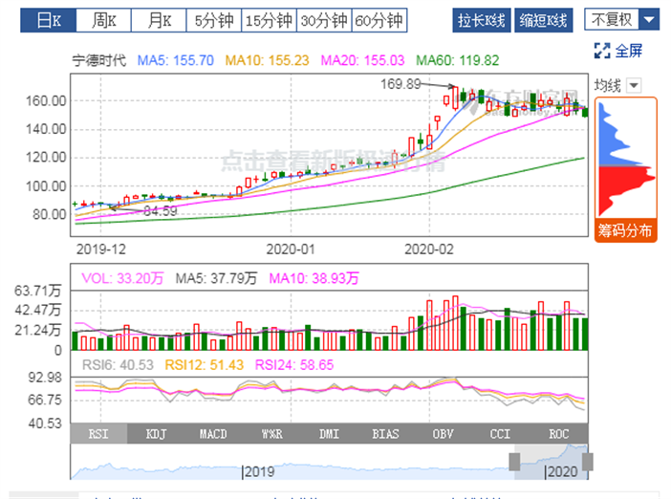
Task: Click the 不复权 adjustment selector label
Action: point(612,20)
